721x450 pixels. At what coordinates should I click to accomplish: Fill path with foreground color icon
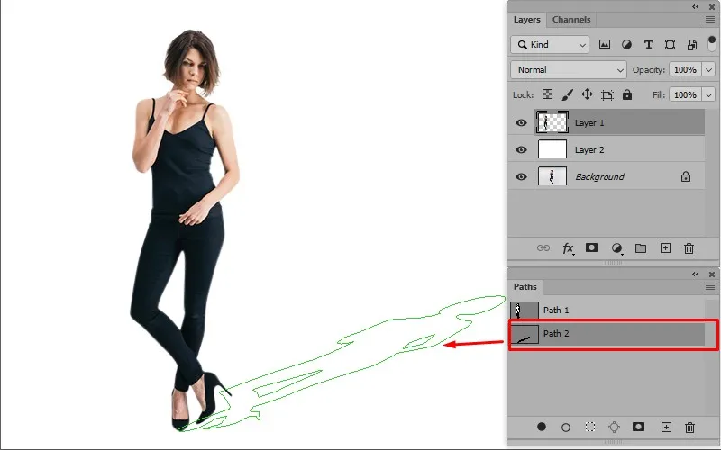542,427
